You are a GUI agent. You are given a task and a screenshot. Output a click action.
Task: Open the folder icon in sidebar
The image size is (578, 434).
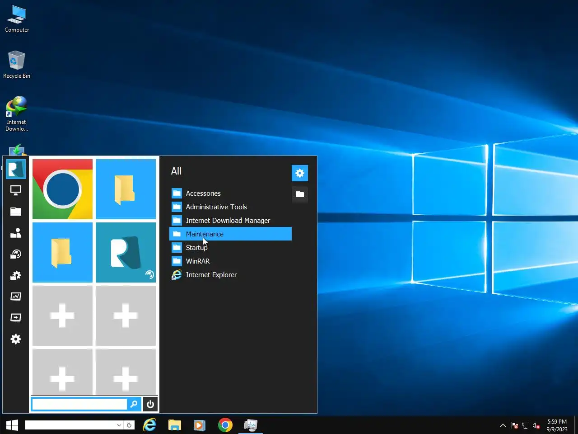(16, 212)
